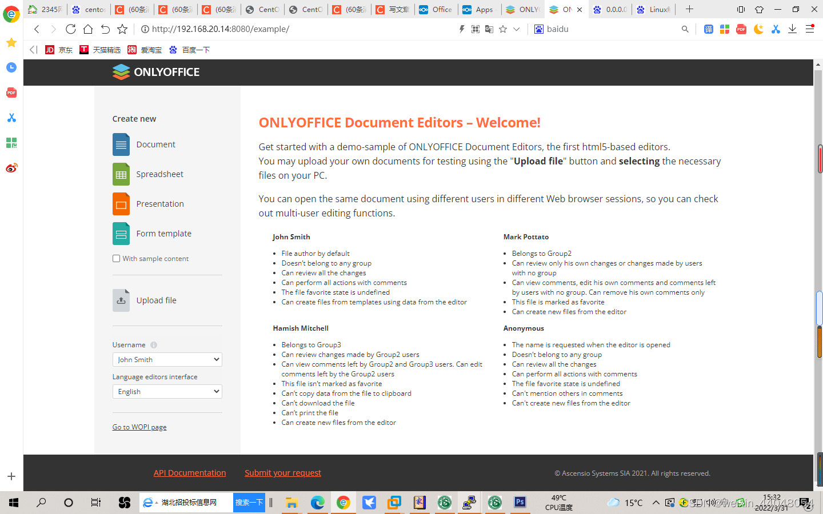The image size is (823, 514).
Task: Click the browser back arrow
Action: [x=37, y=29]
